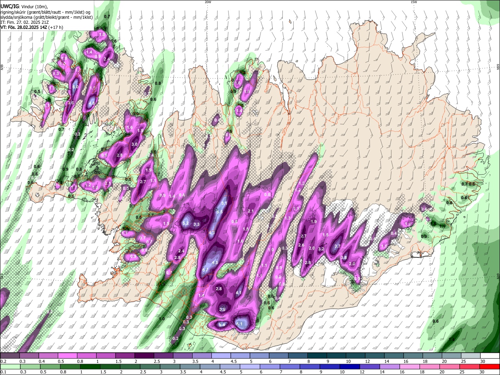Click the "4.8" precipitation value on the map
This screenshot has width=500, height=375.
(92, 104)
